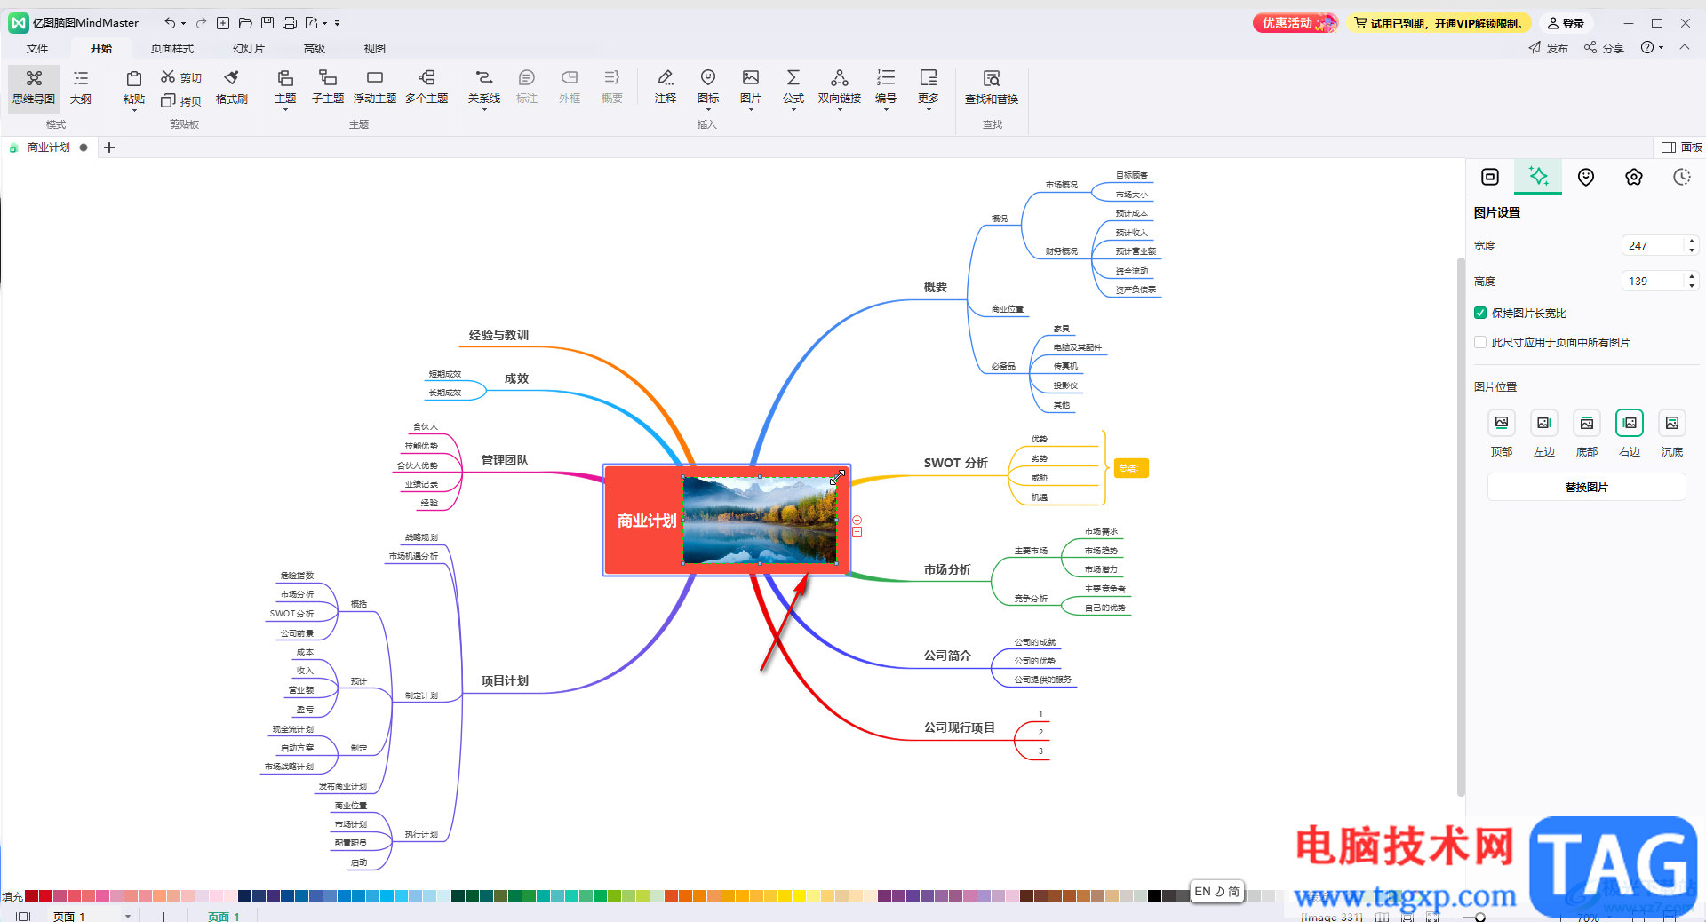The height and width of the screenshot is (922, 1706).
Task: Pick the yellow swatch in fill palette
Action: (x=799, y=895)
